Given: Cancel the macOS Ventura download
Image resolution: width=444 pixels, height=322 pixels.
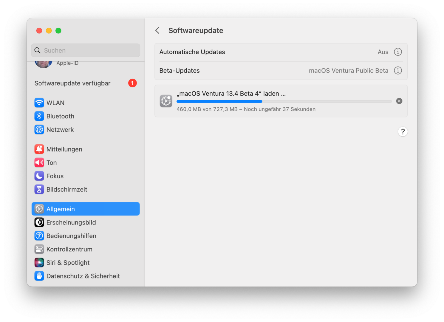Looking at the screenshot, I should pos(399,101).
